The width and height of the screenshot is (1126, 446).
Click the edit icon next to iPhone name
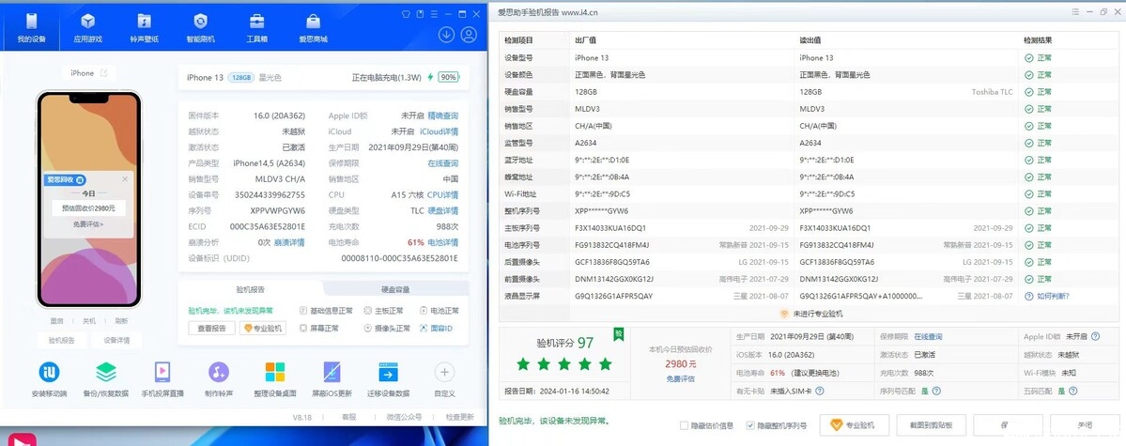(x=103, y=73)
